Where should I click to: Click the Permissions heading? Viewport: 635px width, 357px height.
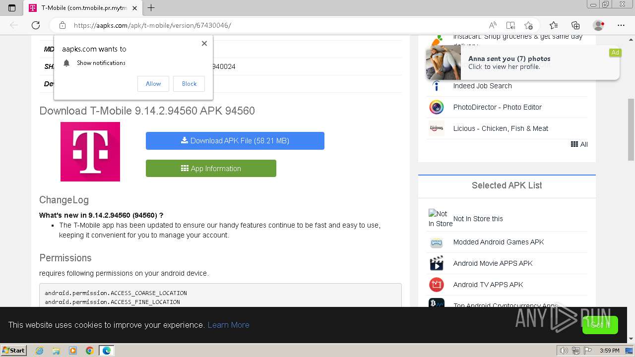[65, 258]
